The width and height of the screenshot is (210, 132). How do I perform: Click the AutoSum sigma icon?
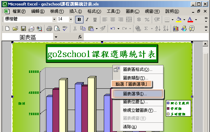146,29
